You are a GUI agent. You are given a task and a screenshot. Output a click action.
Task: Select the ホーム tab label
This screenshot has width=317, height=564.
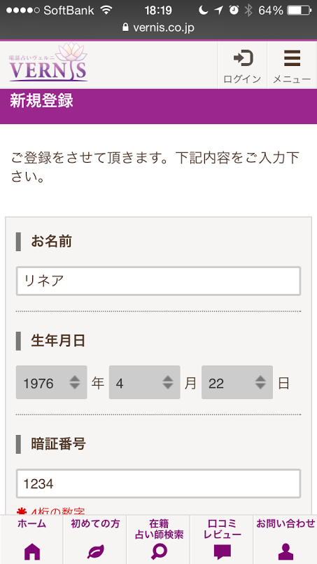[31, 524]
